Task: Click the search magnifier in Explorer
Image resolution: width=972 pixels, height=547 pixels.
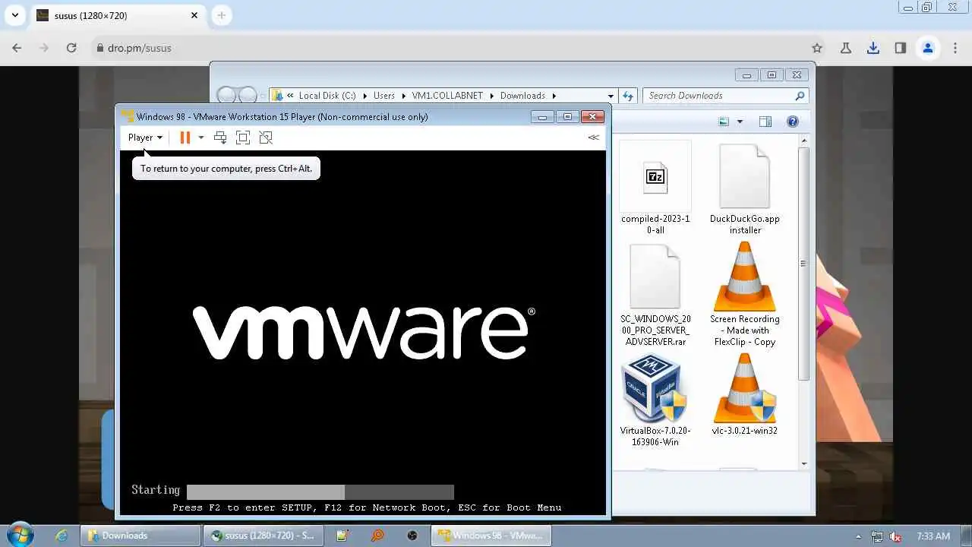Action: pos(800,96)
